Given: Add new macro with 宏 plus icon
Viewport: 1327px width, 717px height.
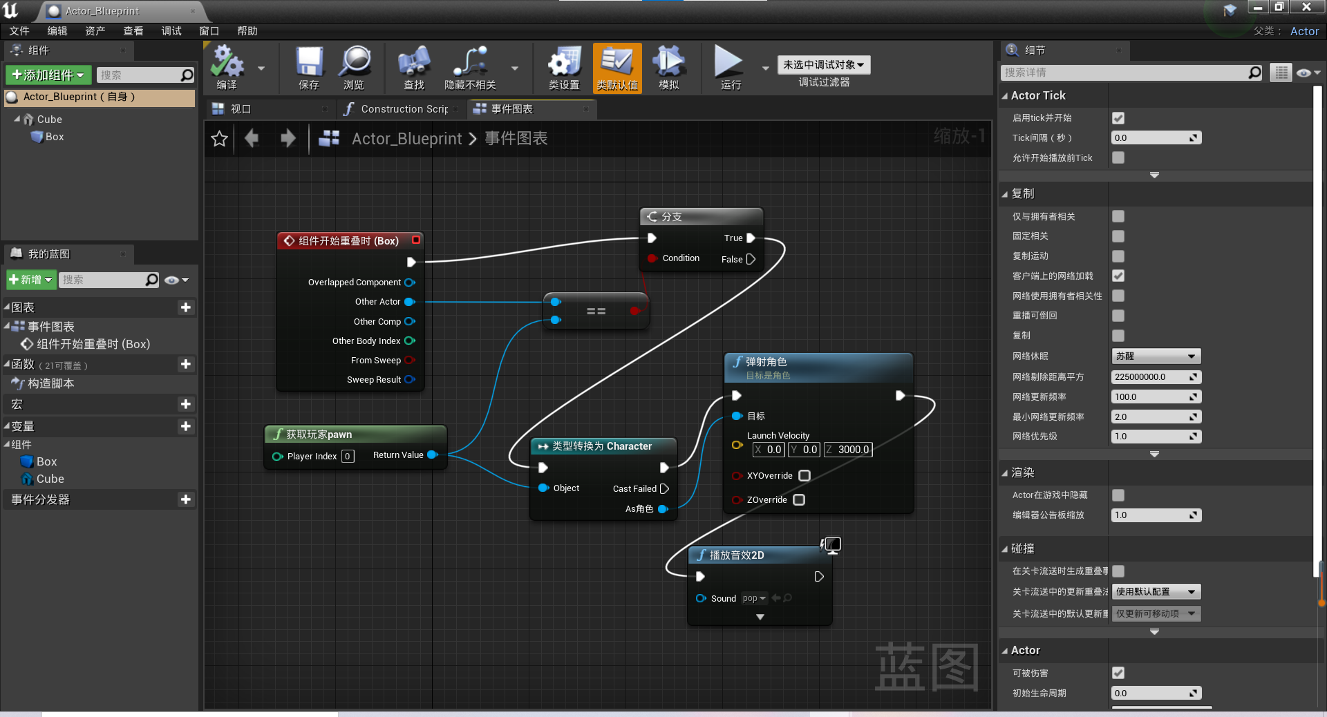Looking at the screenshot, I should tap(185, 404).
